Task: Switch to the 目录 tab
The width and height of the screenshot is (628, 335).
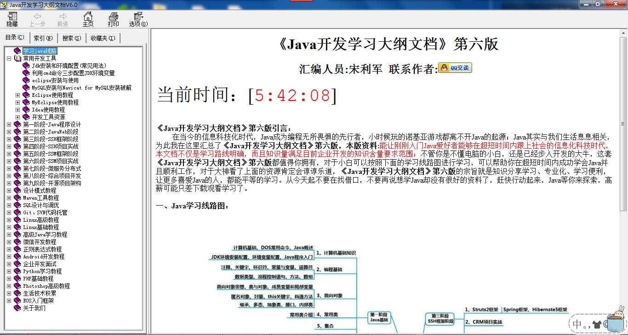Action: 15,38
